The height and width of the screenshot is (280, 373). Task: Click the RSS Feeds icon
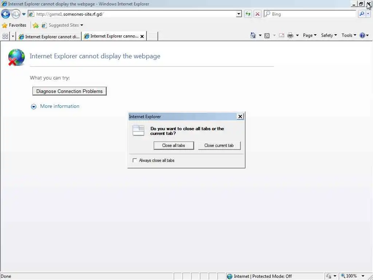267,35
